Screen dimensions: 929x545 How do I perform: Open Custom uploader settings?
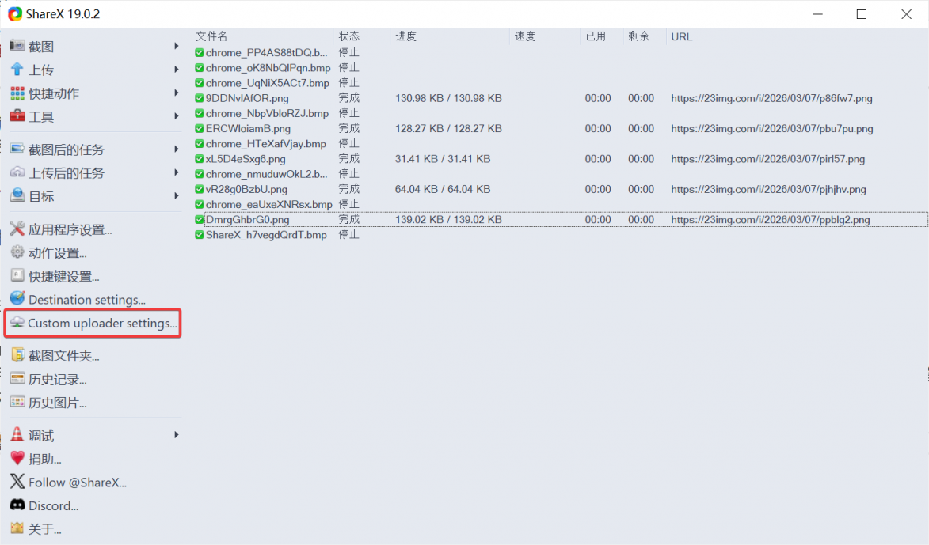coord(102,324)
